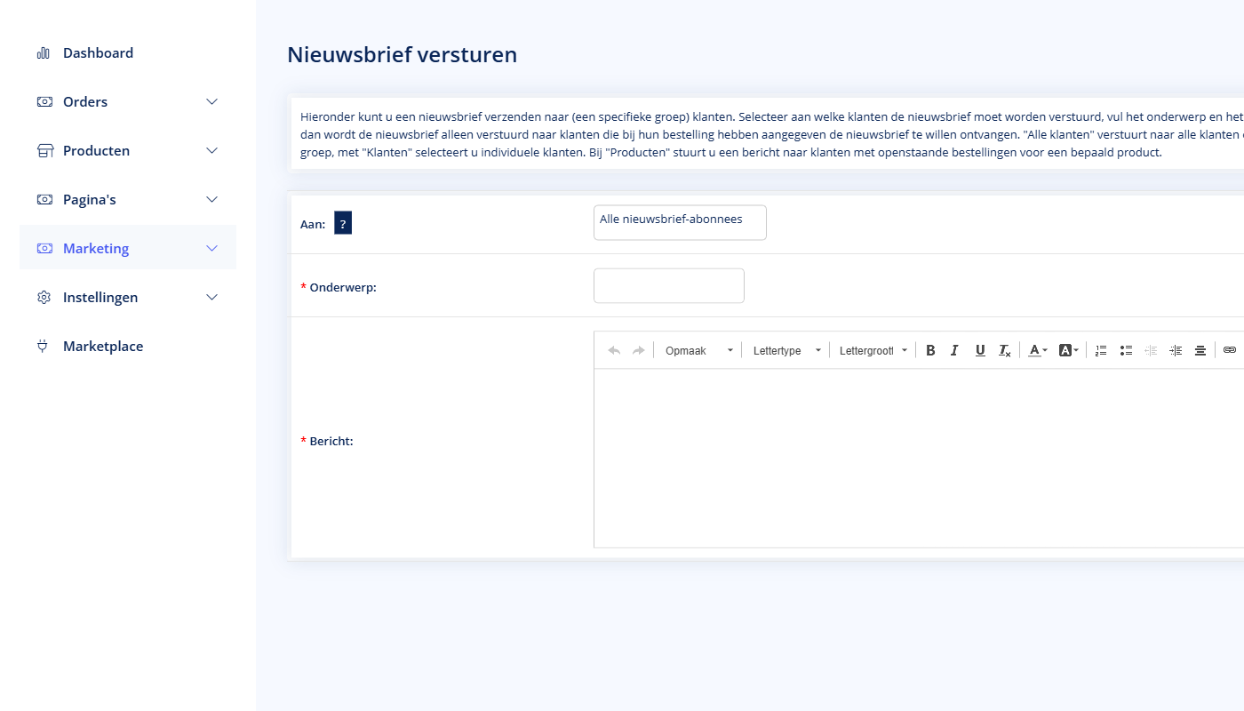This screenshot has width=1244, height=711.
Task: Expand the Orders menu in the sidebar
Action: tap(85, 101)
